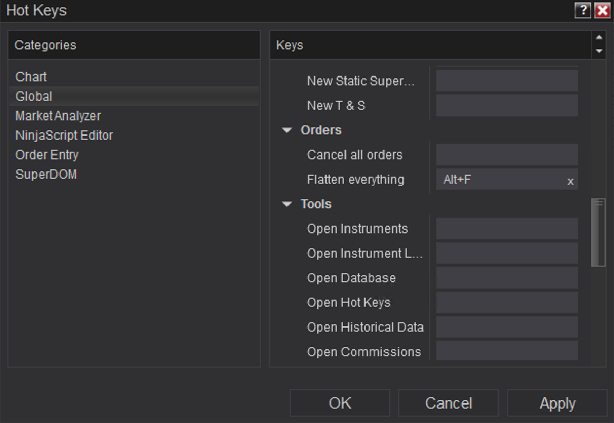The image size is (614, 423).
Task: Click the Keys panel header
Action: [431, 45]
